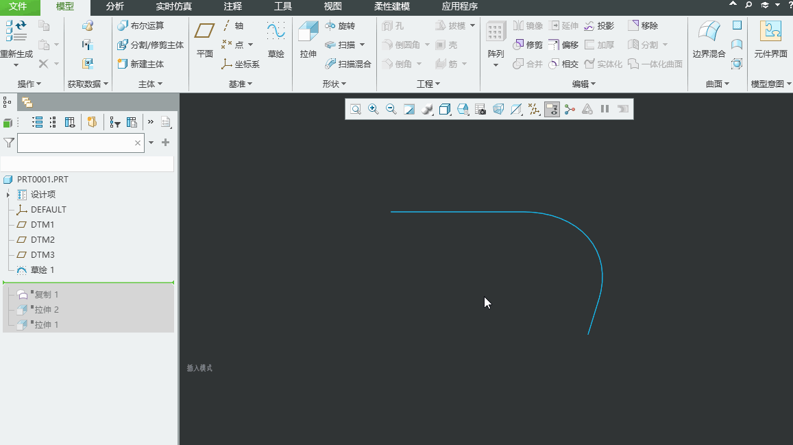Click the Regenerate (重新生成) icon
This screenshot has width=793, height=445.
pos(16,32)
